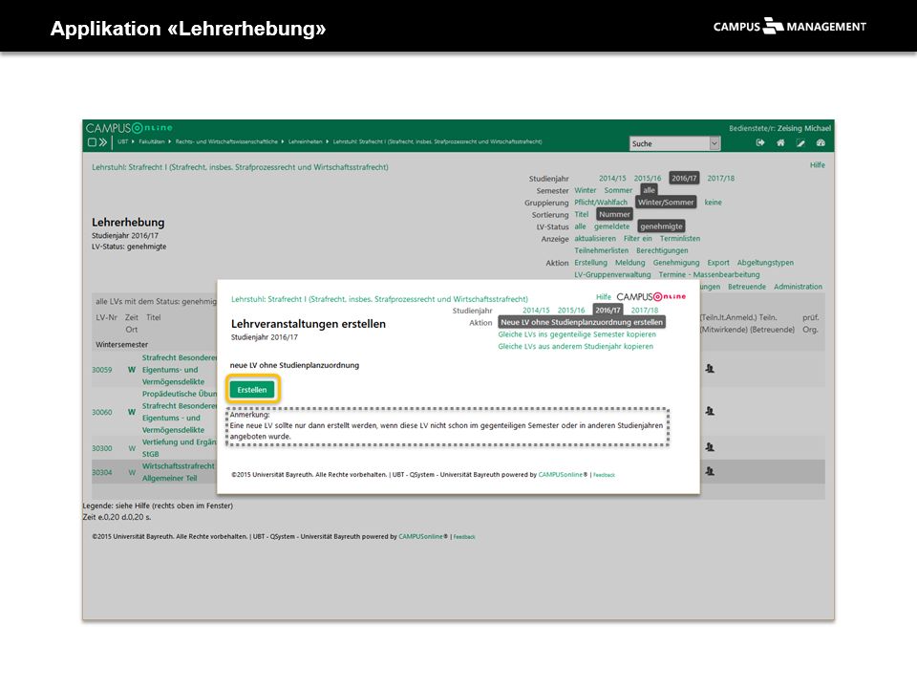
Task: Set LV-Status to gemeldete
Action: click(611, 226)
